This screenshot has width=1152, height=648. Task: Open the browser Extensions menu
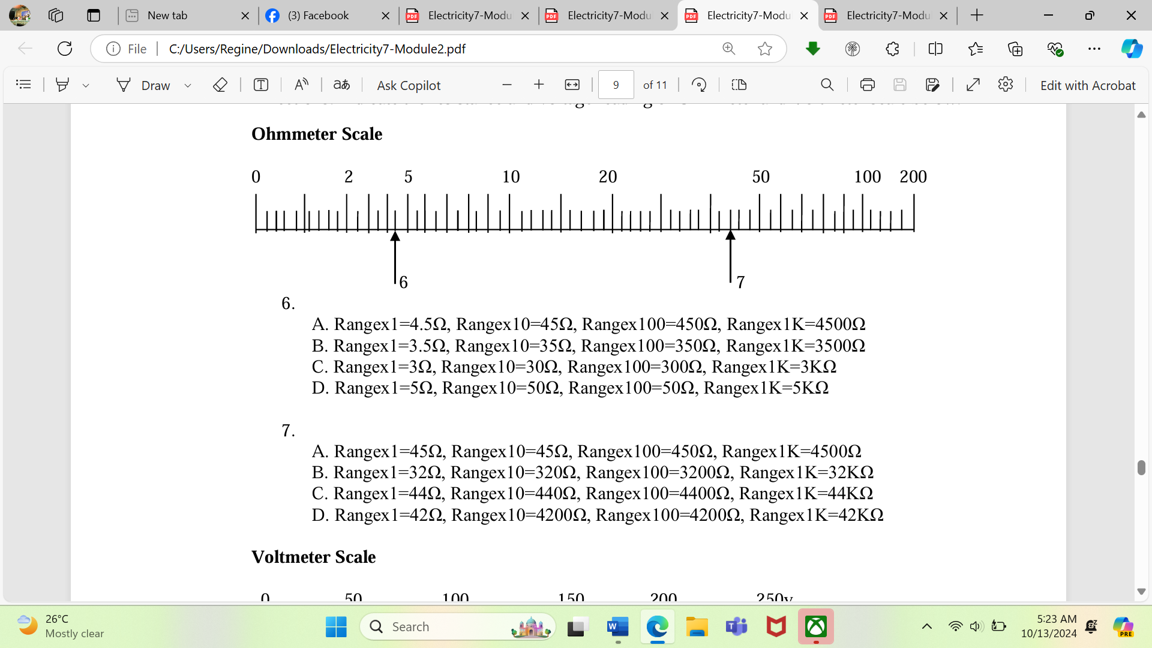(x=893, y=49)
